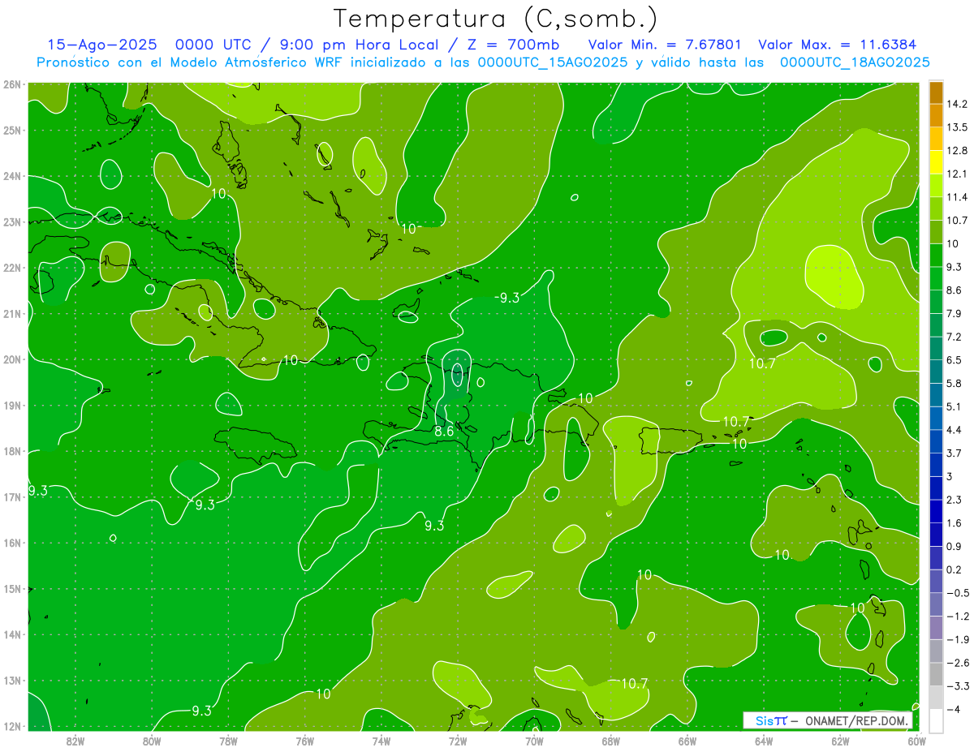Viewport: 974px width, 752px height.
Task: Click the '76W' longitude axis label
Action: [x=305, y=741]
